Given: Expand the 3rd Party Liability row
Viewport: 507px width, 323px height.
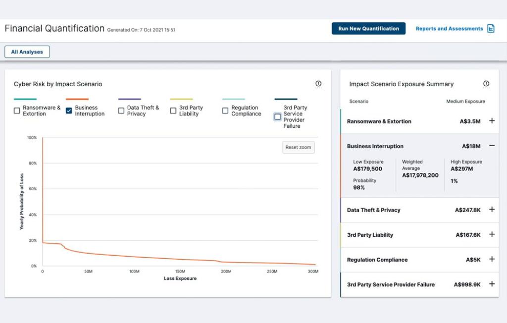Looking at the screenshot, I should point(492,234).
